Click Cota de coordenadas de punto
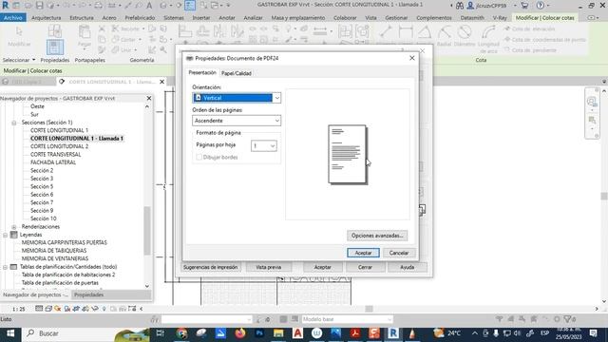The image size is (608, 342). (544, 40)
